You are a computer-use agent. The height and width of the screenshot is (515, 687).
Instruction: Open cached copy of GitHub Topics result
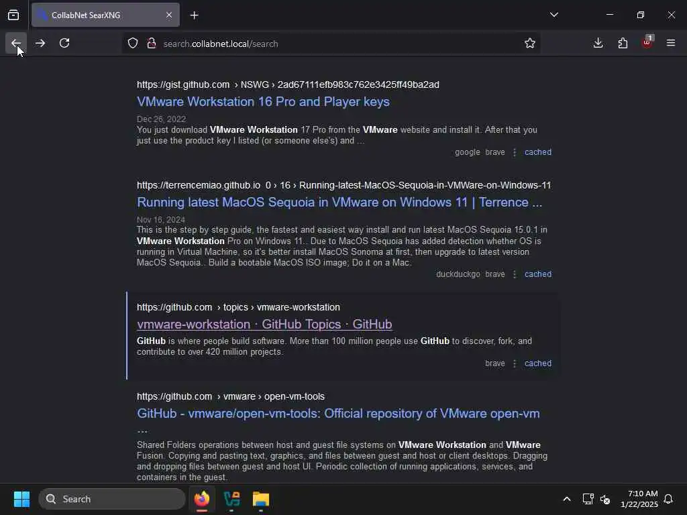[538, 363]
